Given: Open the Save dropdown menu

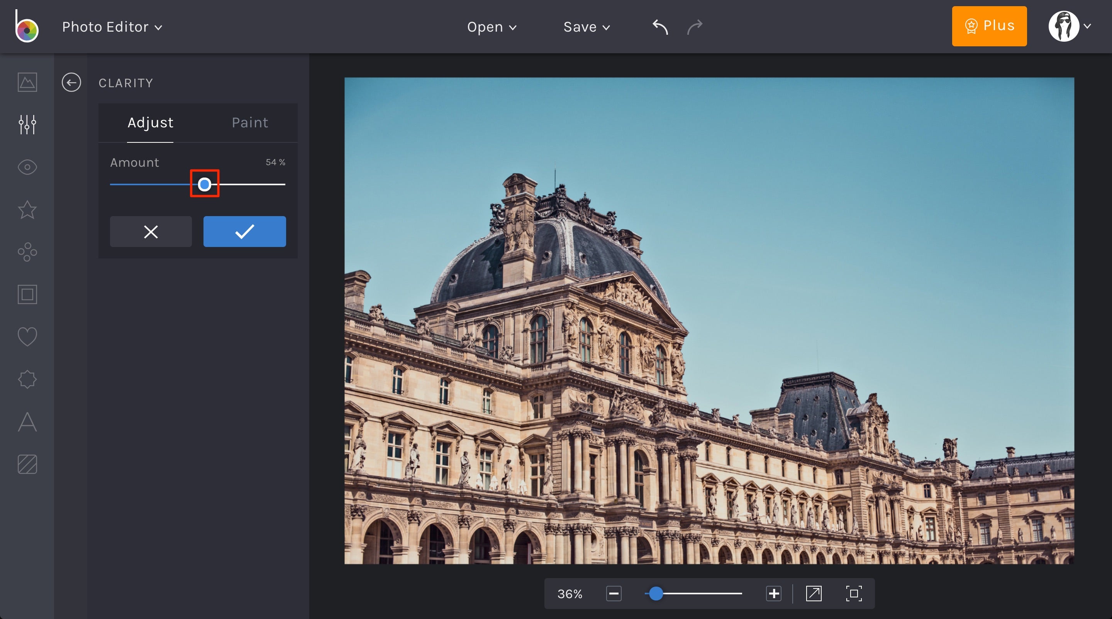Looking at the screenshot, I should point(586,27).
